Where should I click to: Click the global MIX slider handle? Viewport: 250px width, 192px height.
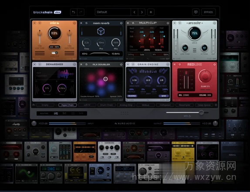201,113
